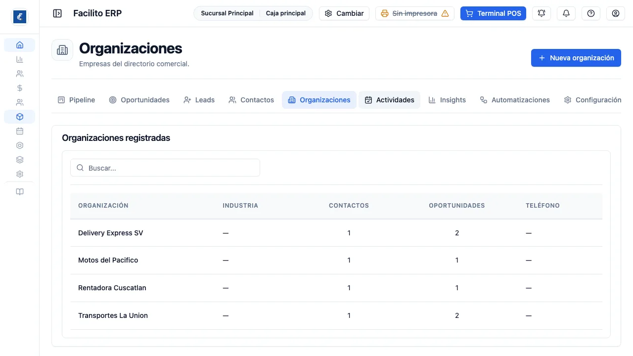Image resolution: width=633 pixels, height=356 pixels.
Task: Click the people icon directly under the dollar icon
Action: coord(20,102)
